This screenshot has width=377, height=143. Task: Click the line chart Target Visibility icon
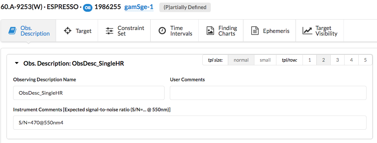(x=307, y=31)
